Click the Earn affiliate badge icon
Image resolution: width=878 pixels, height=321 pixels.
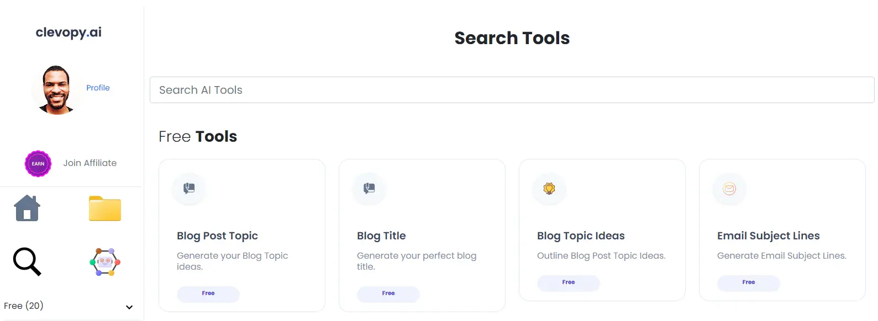point(38,163)
